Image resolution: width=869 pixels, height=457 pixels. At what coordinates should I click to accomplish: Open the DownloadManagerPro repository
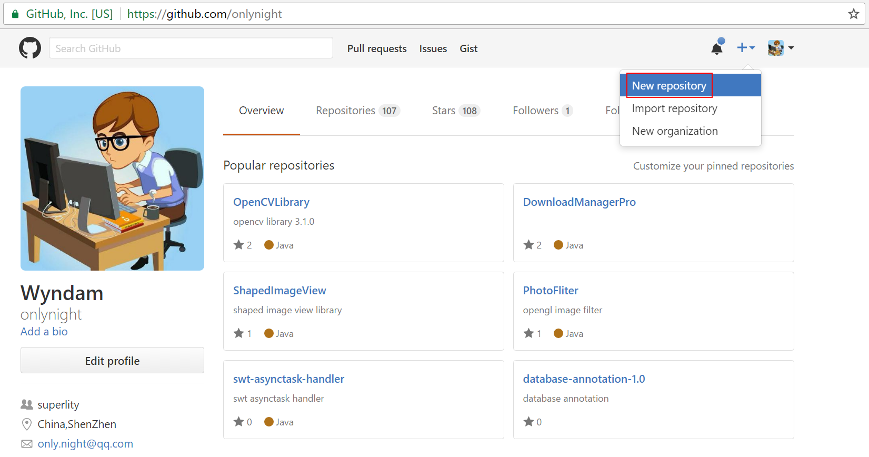pyautogui.click(x=579, y=202)
